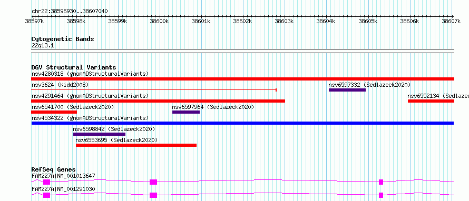Click the 38602k ruler tick label
Screen dimensions: 469x201
tap(243, 21)
